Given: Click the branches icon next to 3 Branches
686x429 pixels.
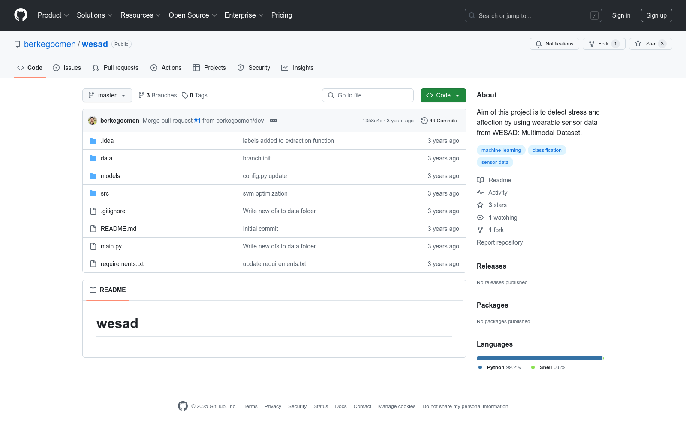Looking at the screenshot, I should point(141,95).
